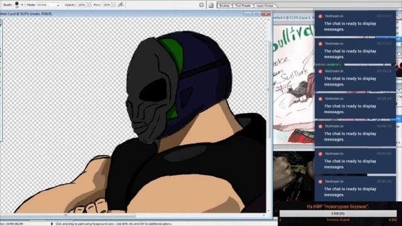Screen dimensions: 402x226
Task: Click the donation goal title text
Action: (338, 207)
